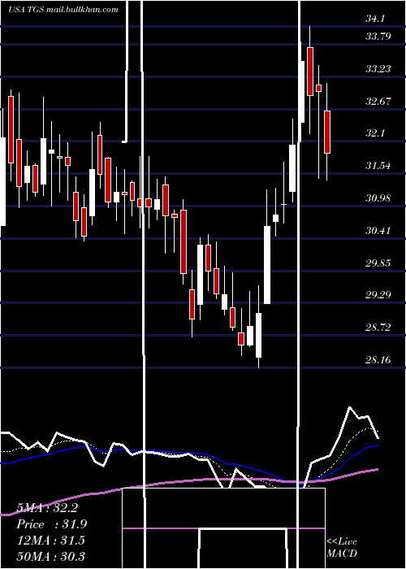
Task: Click the 30.41 price level label
Action: (x=378, y=230)
